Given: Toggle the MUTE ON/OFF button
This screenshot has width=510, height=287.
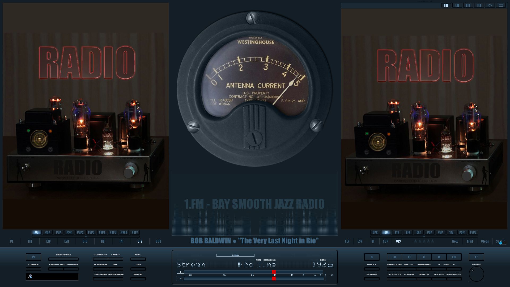Looking at the screenshot, I should [x=454, y=278].
